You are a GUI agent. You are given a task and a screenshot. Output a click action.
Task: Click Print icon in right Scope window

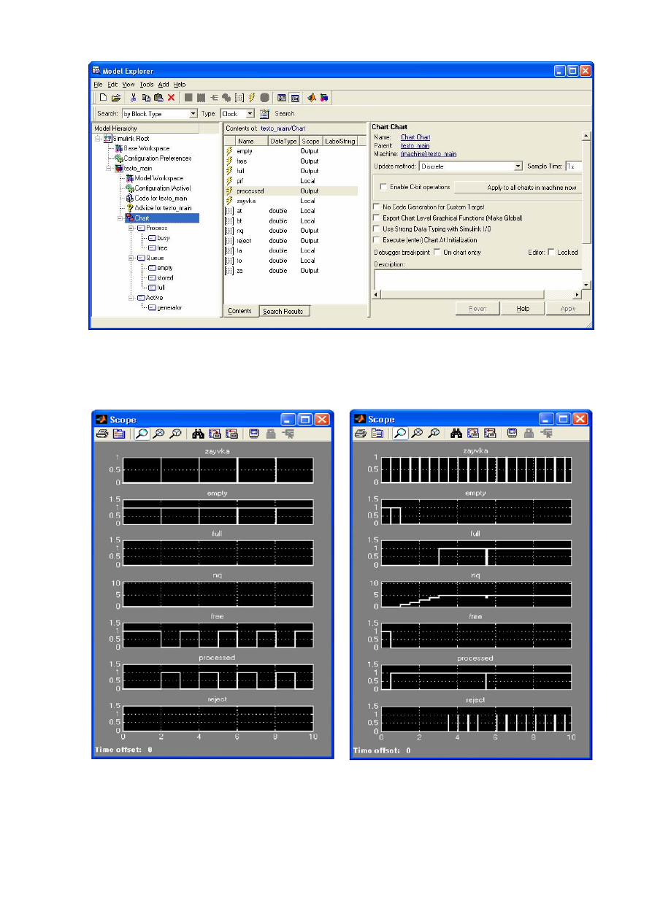(359, 434)
